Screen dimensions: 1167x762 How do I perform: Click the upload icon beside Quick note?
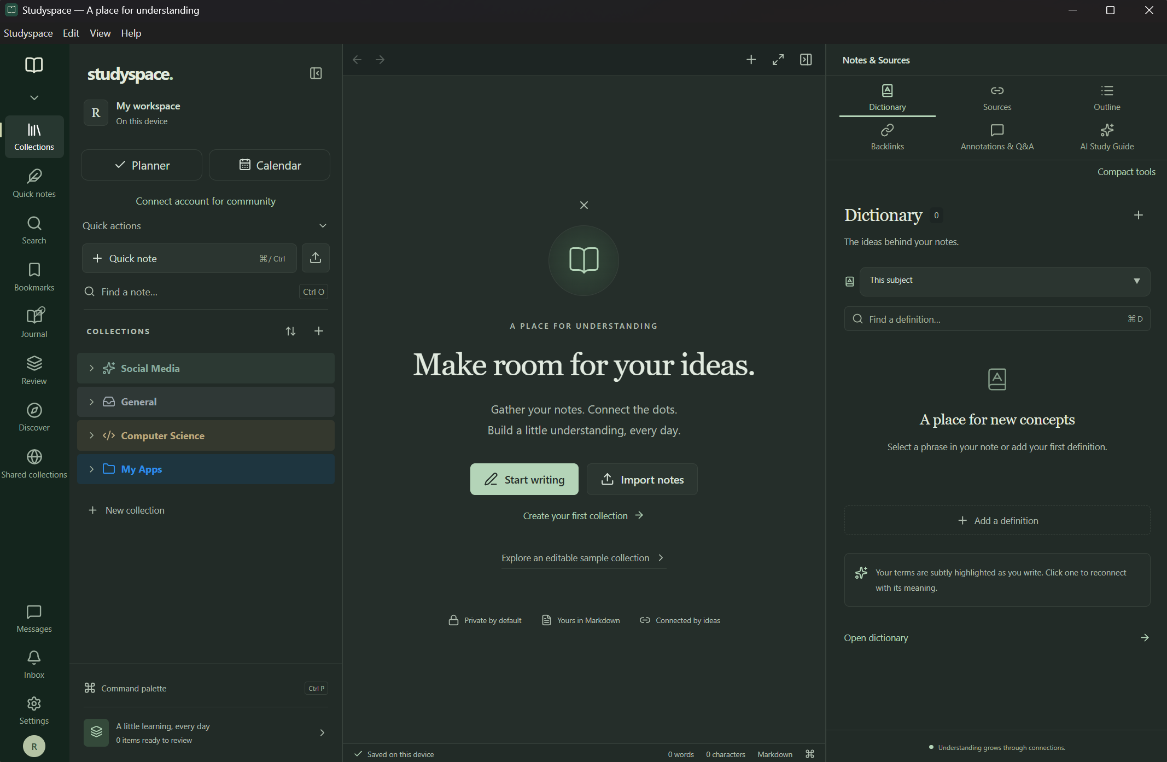[316, 258]
